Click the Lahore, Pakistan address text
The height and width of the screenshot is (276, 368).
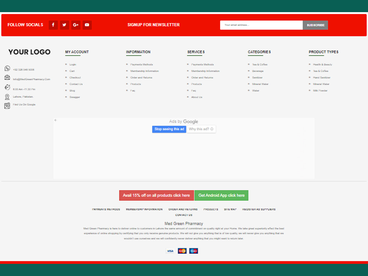(x=23, y=97)
